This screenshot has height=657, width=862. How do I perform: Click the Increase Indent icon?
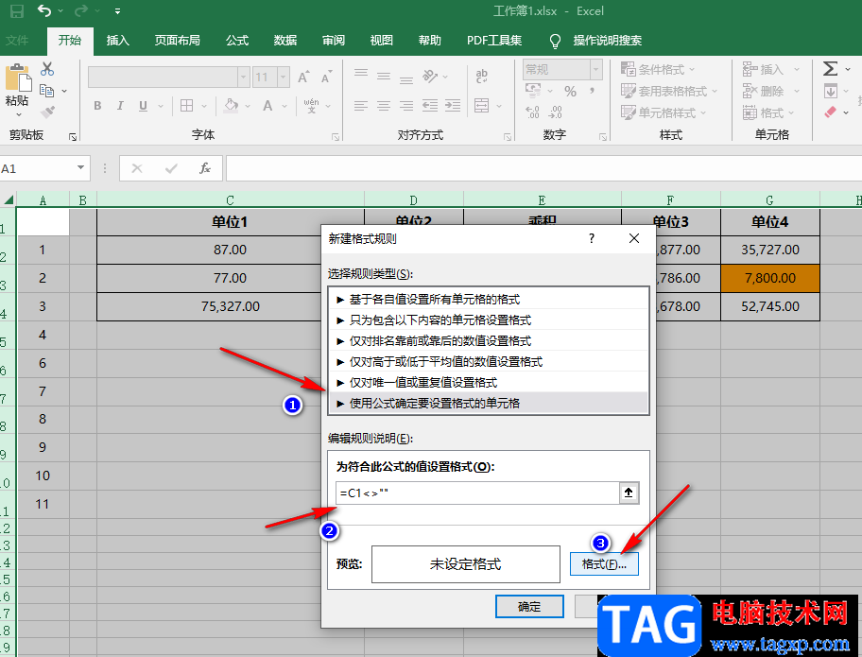click(453, 106)
